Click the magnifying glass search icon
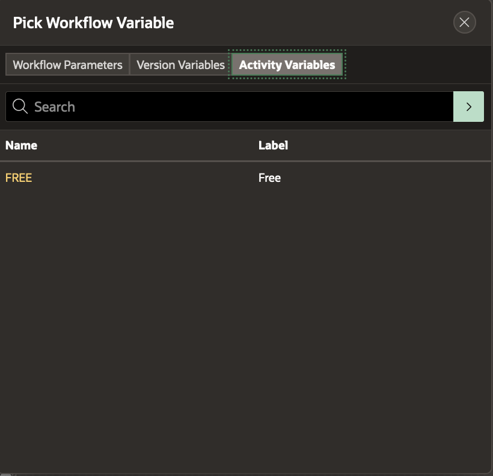The width and height of the screenshot is (493, 476). 20,107
